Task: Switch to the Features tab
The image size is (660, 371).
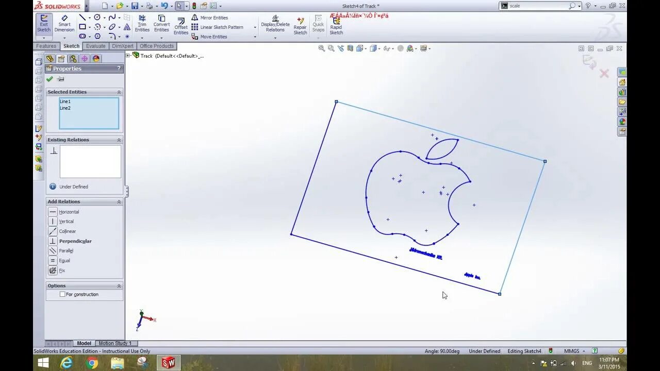Action: 46,46
